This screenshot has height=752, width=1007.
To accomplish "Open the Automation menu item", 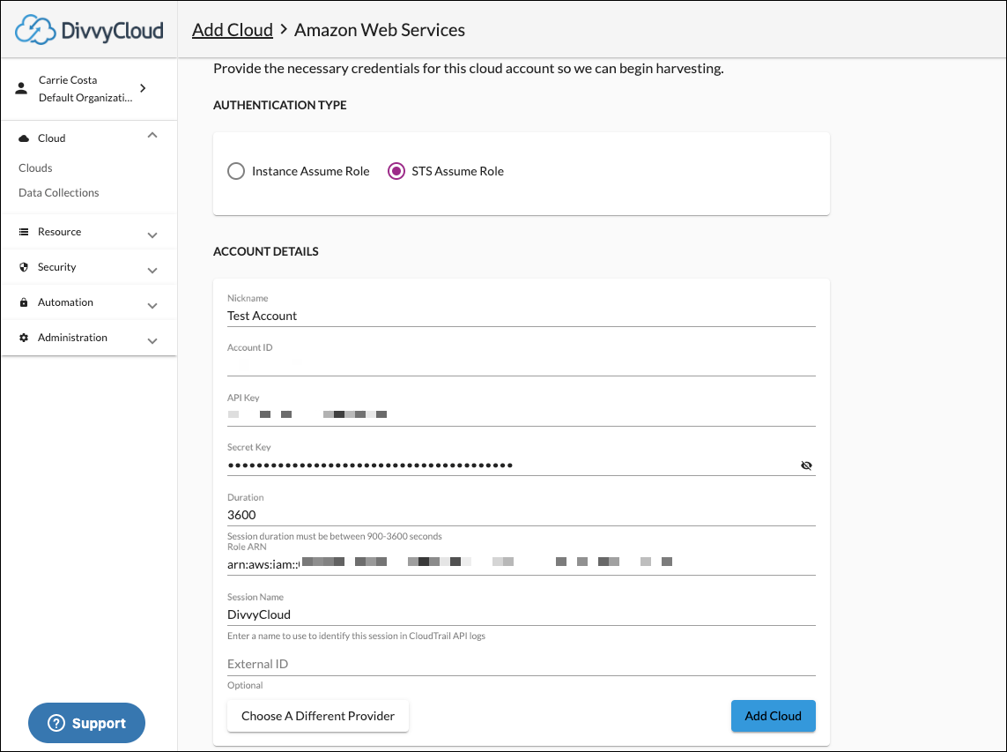I will [89, 302].
